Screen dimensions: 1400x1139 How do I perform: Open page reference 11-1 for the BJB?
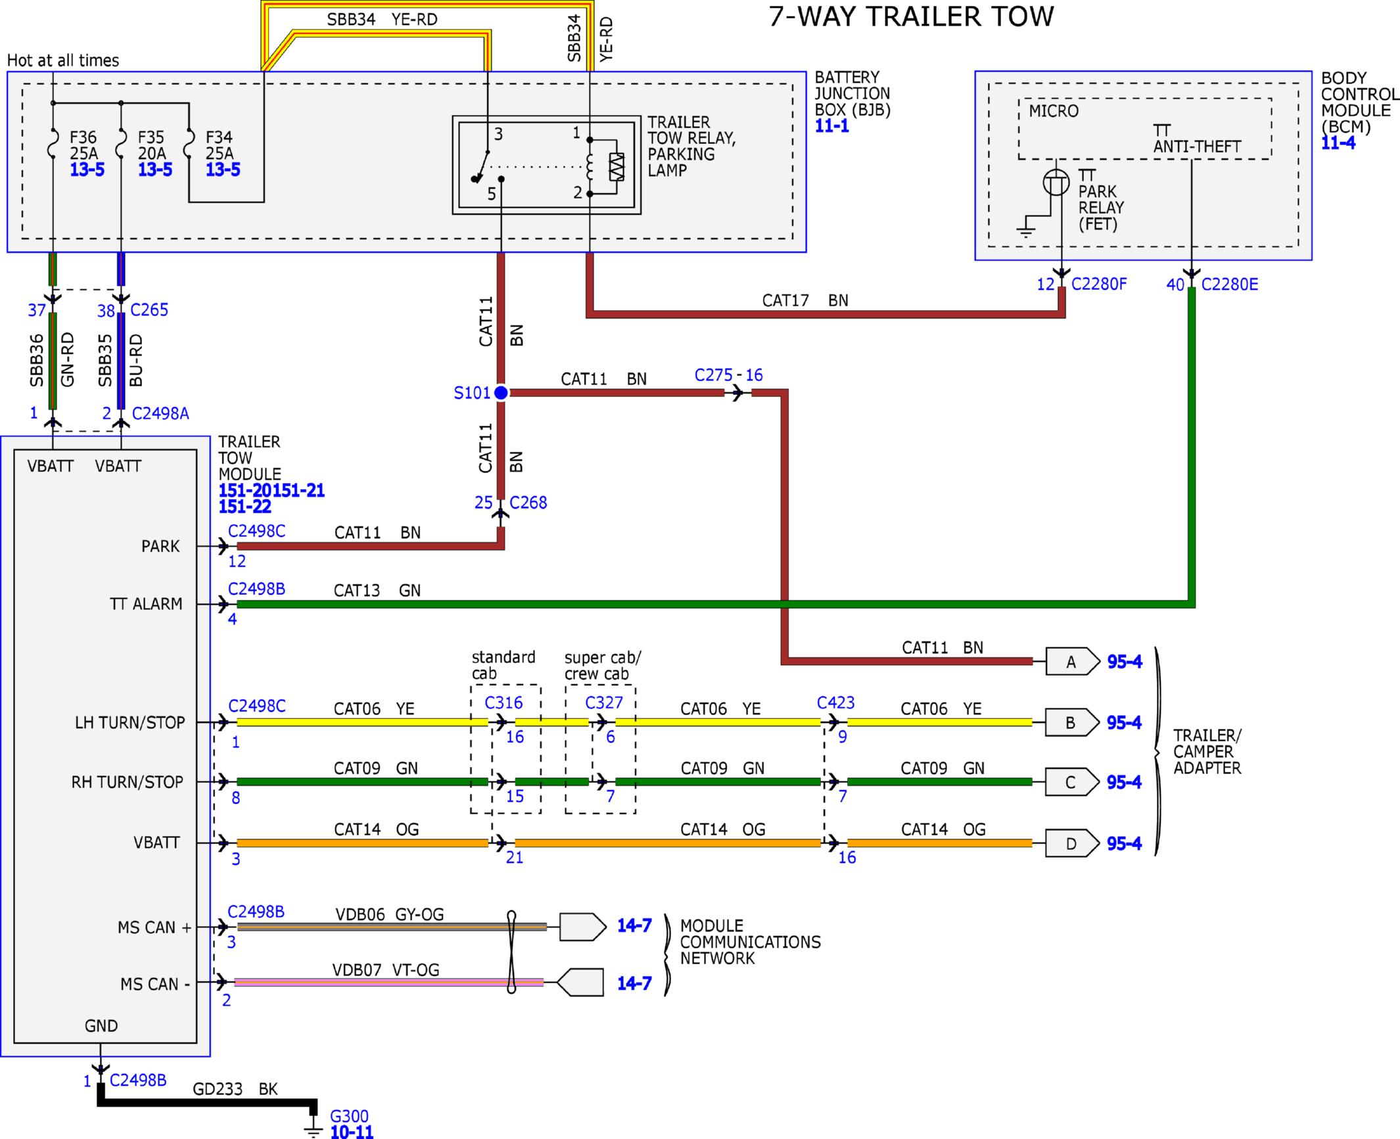pyautogui.click(x=832, y=126)
